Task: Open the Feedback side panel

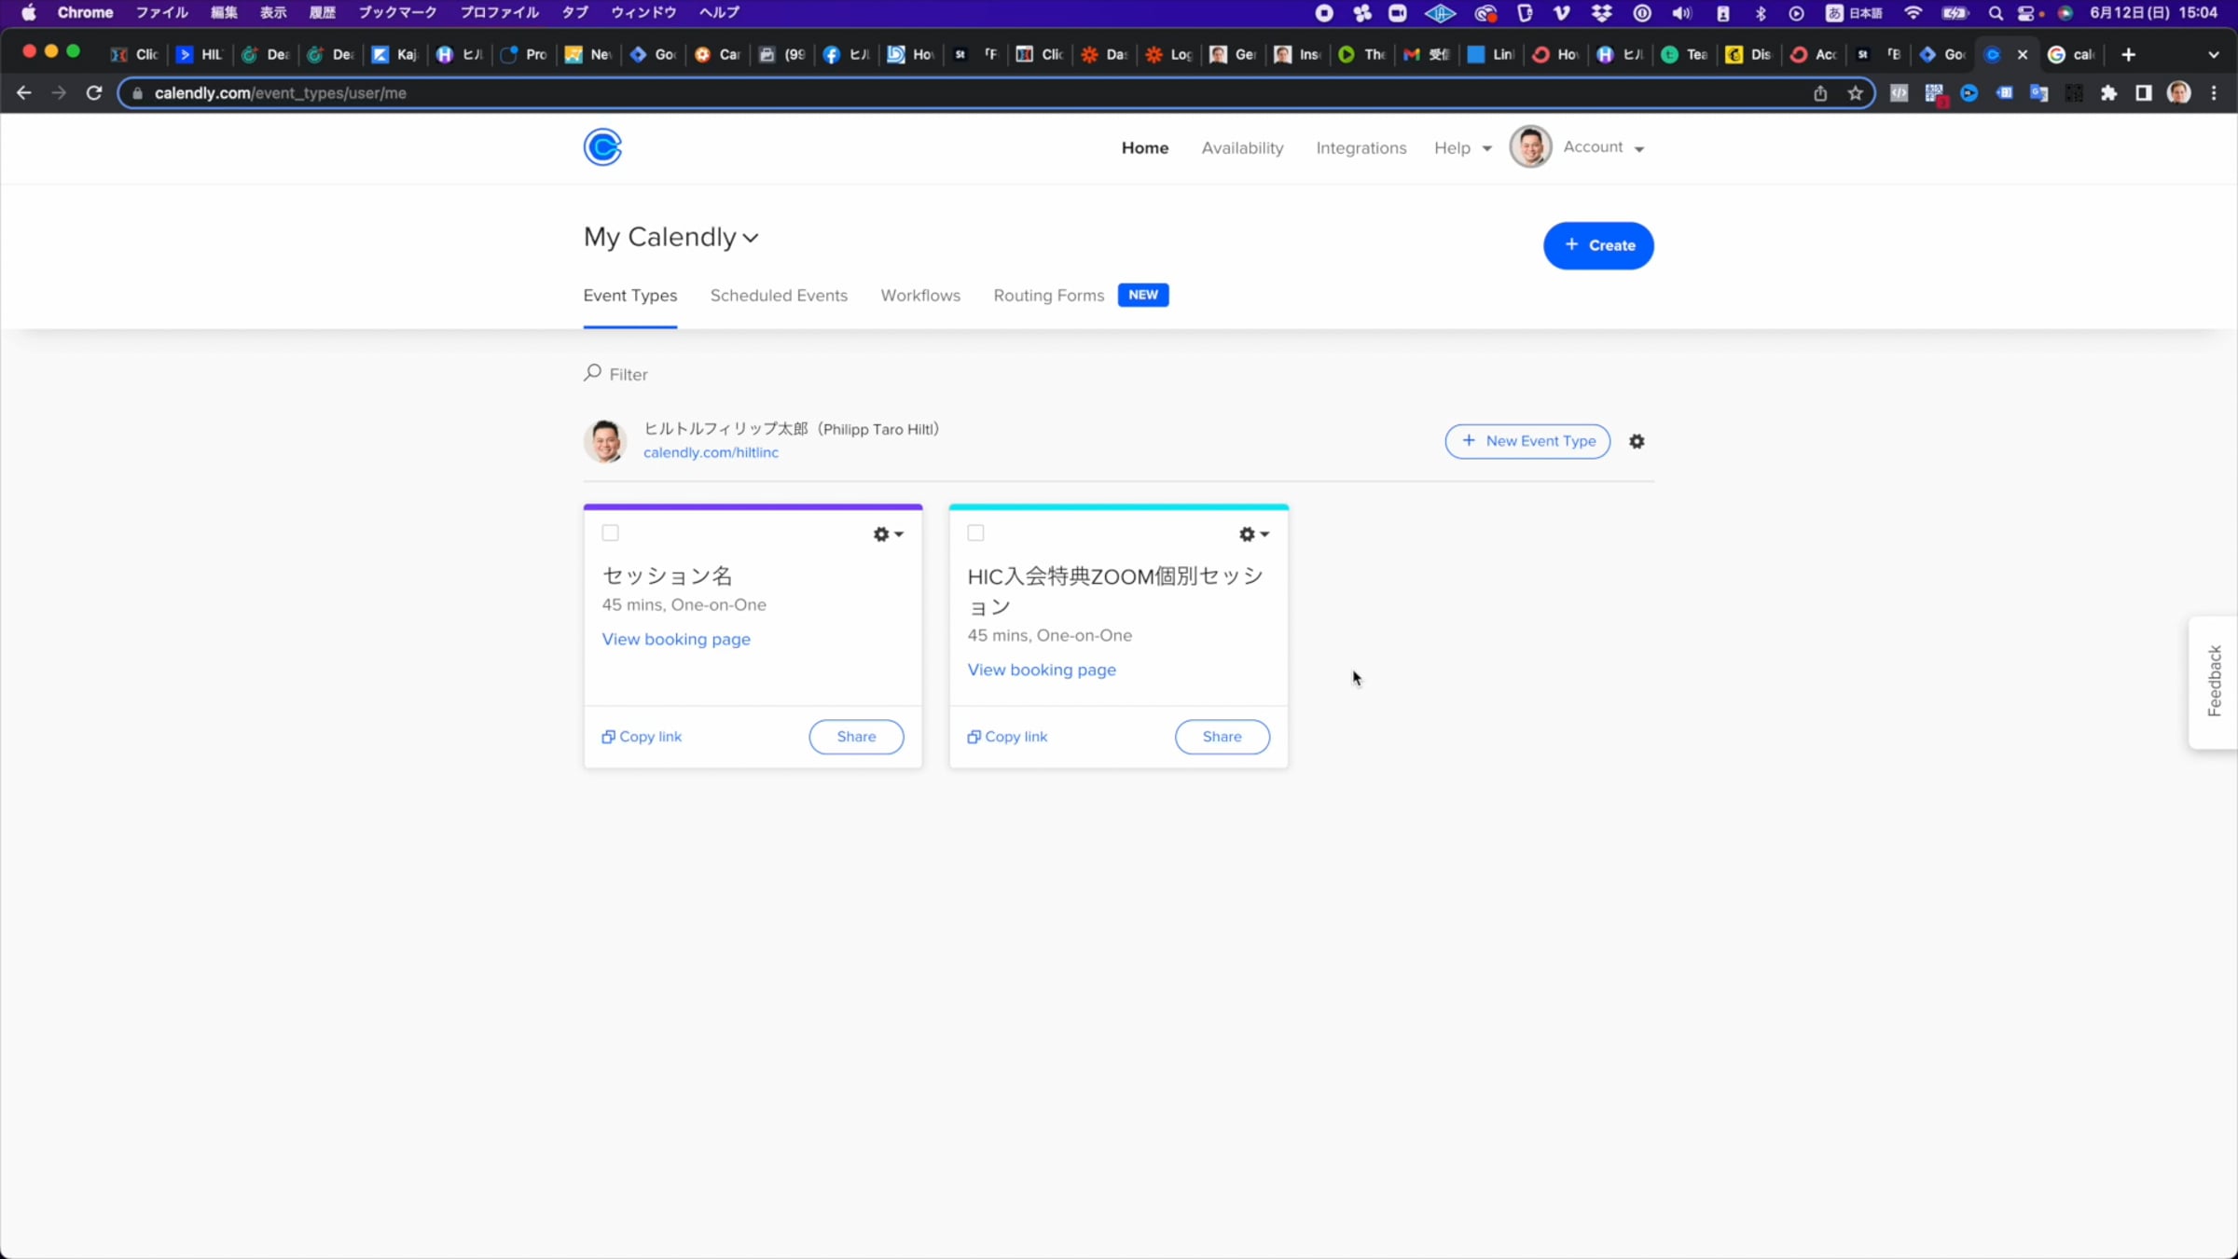Action: click(x=2214, y=681)
